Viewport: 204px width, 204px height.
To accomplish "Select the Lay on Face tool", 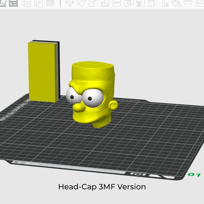I will tap(105, 3).
